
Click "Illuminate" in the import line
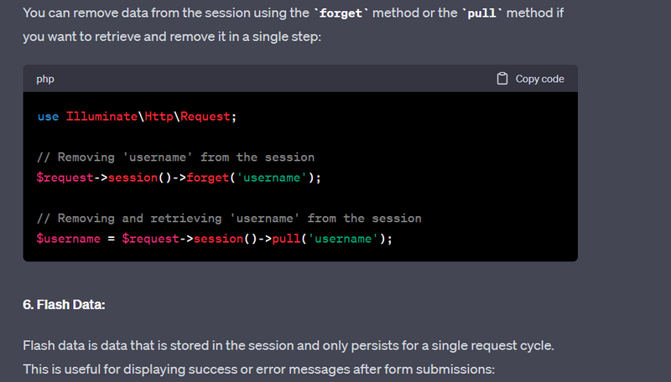(101, 116)
